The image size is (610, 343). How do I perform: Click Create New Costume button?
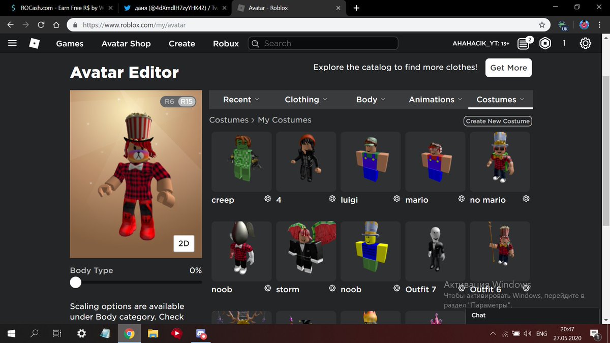[498, 121]
